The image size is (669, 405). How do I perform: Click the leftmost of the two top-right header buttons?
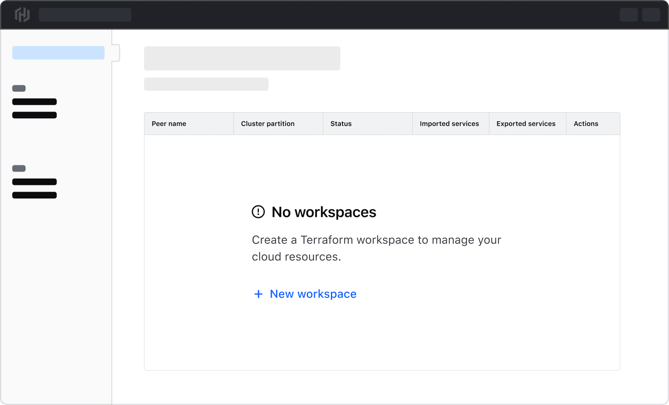tap(629, 15)
